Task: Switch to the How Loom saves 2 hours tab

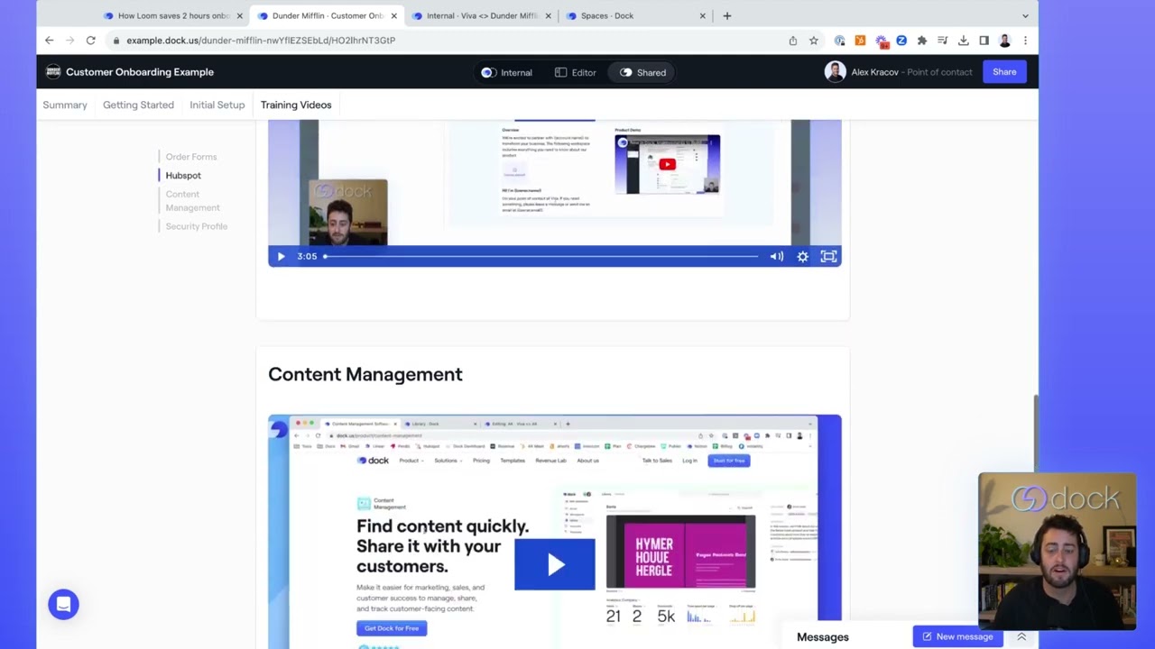Action: click(172, 15)
